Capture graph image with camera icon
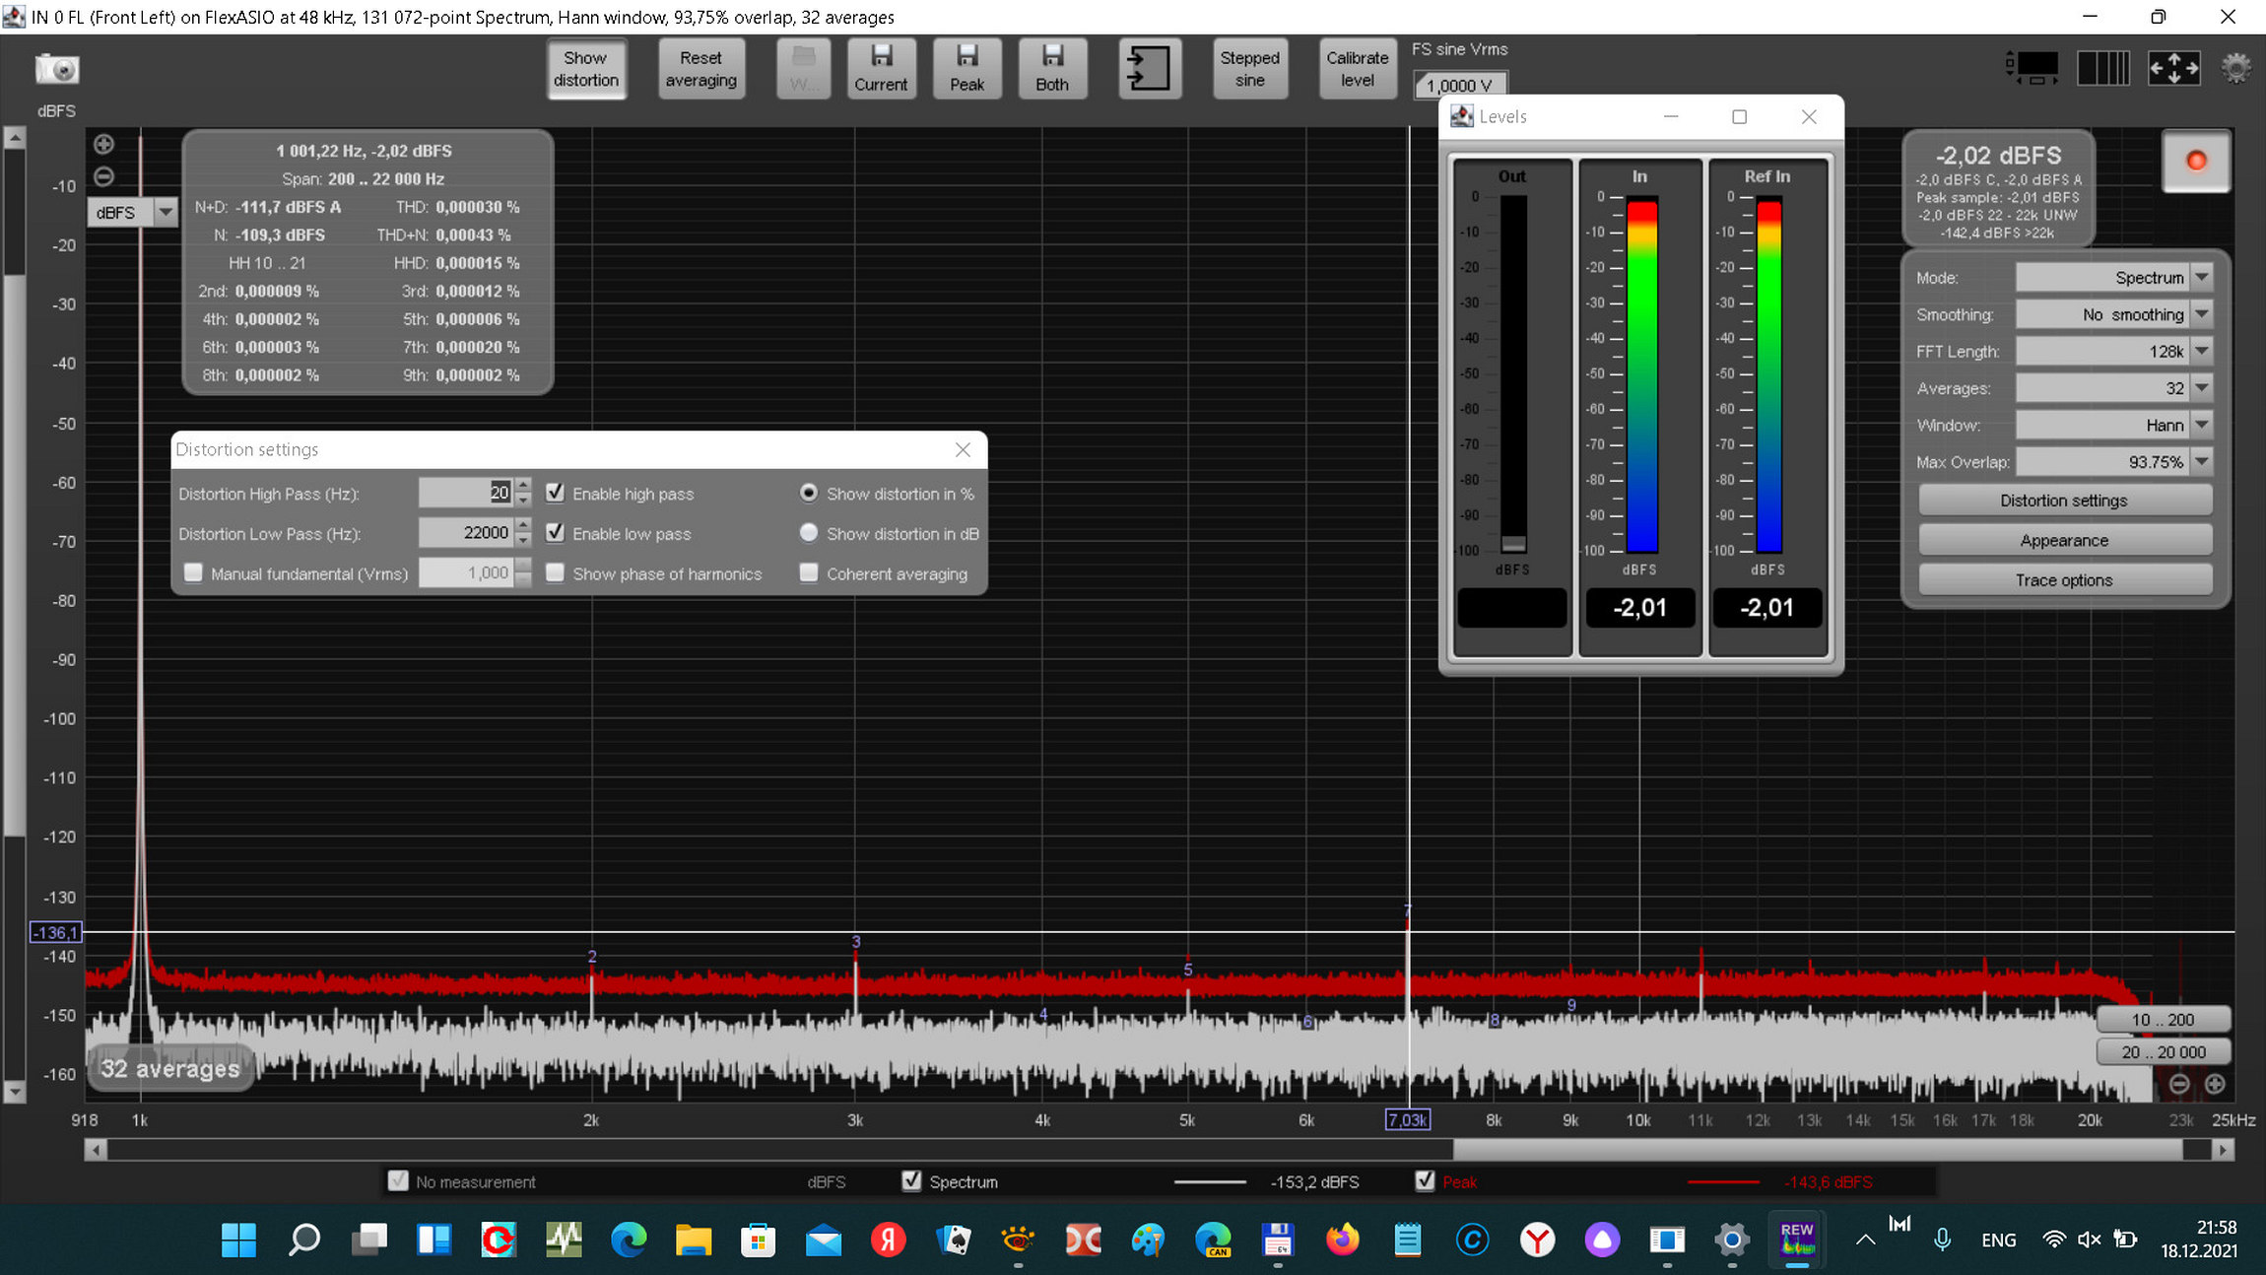 [57, 69]
